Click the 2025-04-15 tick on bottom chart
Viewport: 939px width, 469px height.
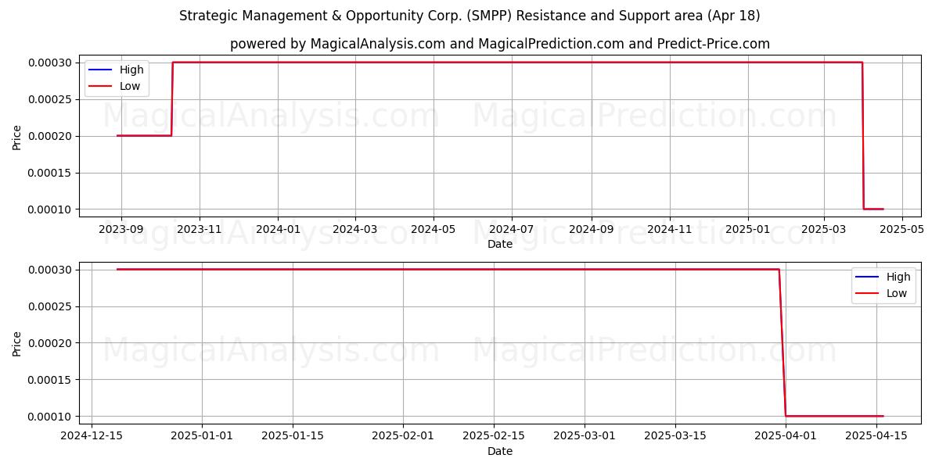click(876, 437)
